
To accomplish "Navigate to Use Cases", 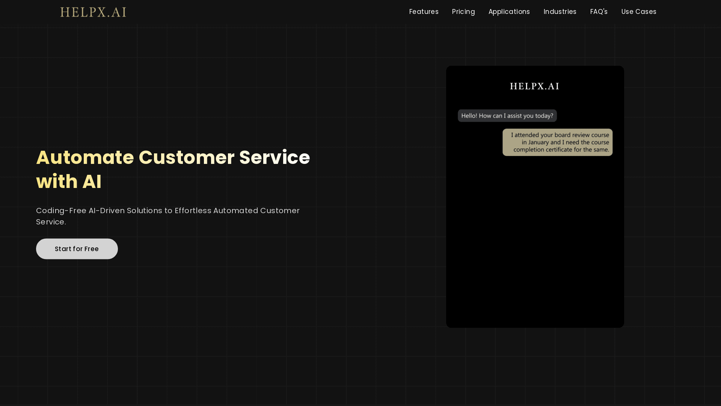I will click(638, 12).
